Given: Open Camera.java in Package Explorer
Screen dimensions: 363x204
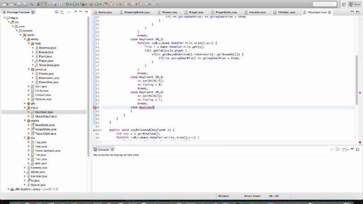Looking at the screenshot, I should click(x=39, y=168).
